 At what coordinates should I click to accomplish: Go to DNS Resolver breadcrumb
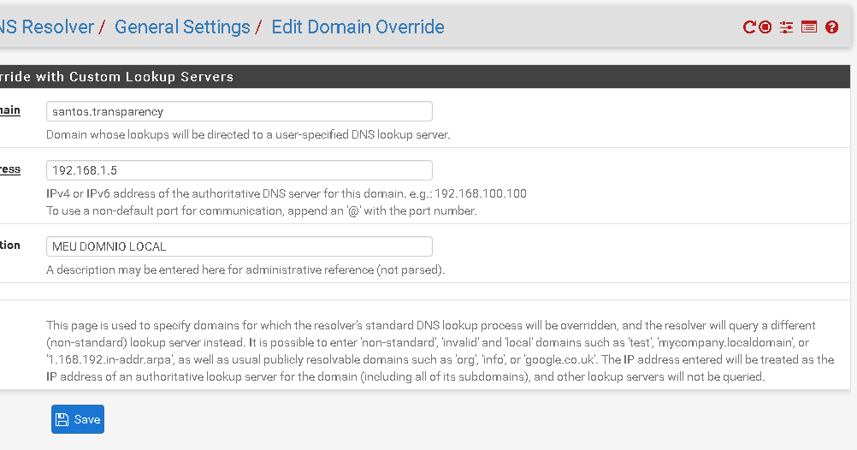[x=47, y=27]
